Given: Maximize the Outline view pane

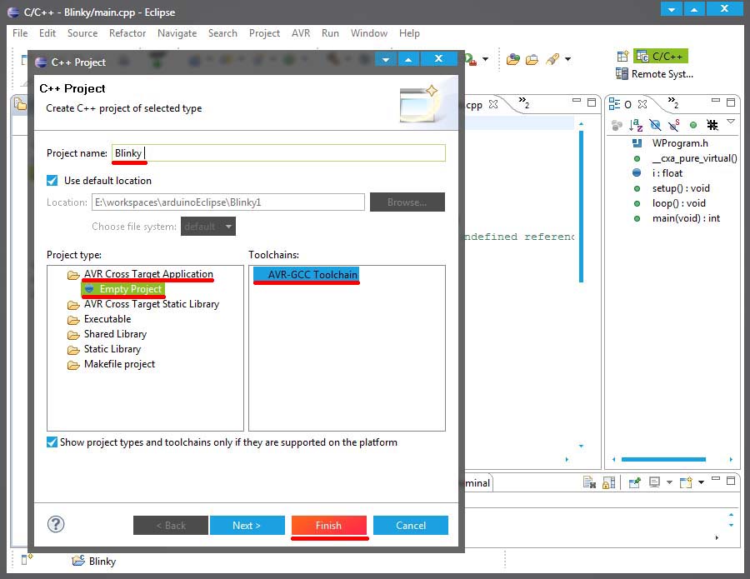Looking at the screenshot, I should 730,102.
